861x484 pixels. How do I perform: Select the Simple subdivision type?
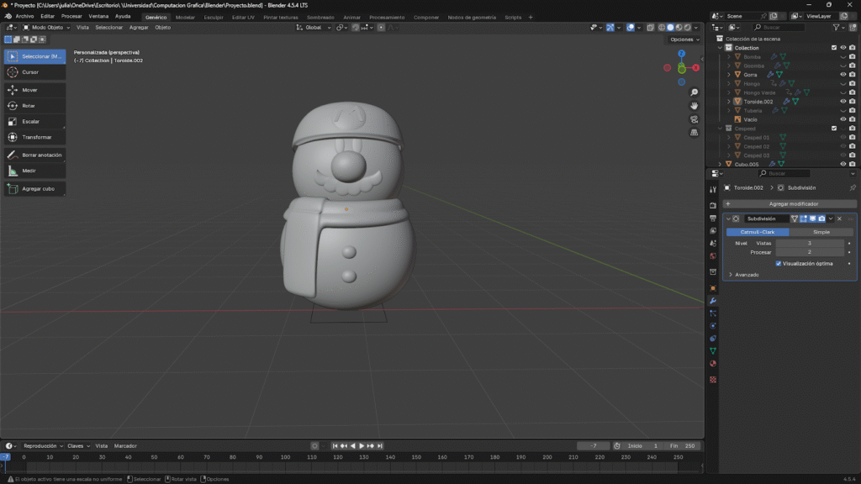pos(821,232)
